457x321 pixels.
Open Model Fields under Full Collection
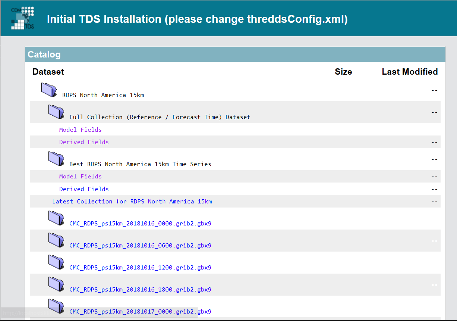click(80, 130)
